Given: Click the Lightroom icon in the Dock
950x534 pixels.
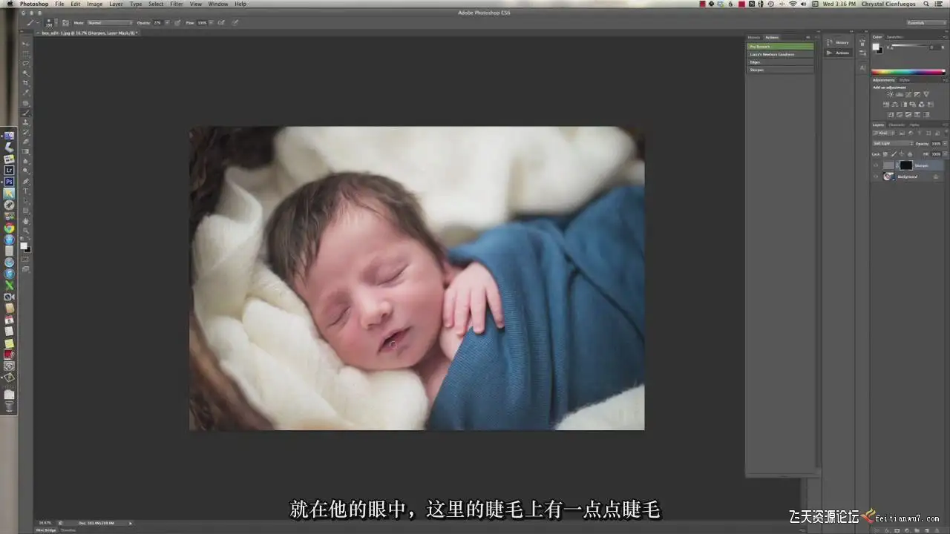Looking at the screenshot, I should click(x=9, y=170).
